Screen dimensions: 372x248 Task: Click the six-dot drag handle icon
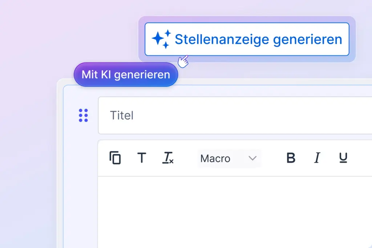[83, 115]
